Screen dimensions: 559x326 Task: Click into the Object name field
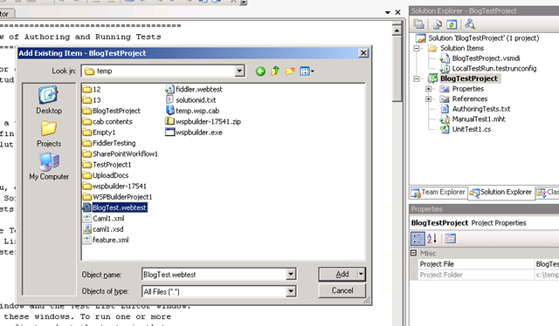pos(214,274)
